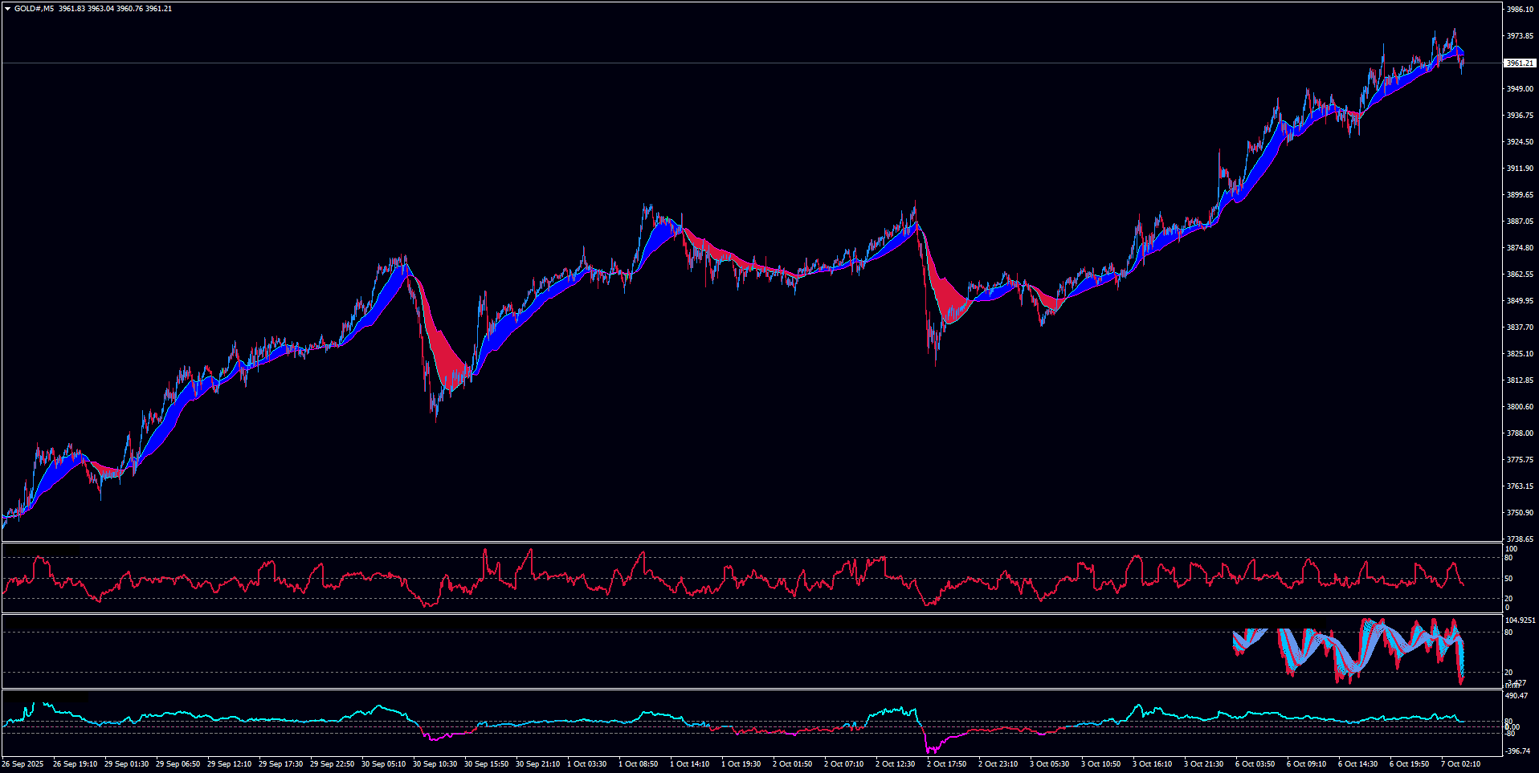Click the 3738.65 price scale label
This screenshot has width=1539, height=773.
1520,539
